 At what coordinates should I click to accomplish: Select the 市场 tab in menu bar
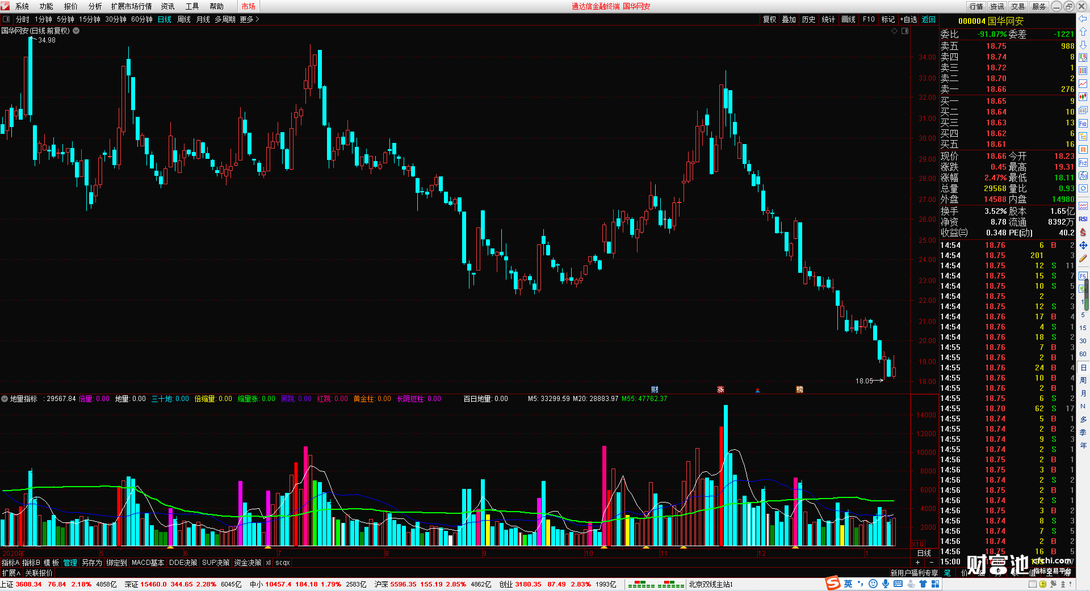pos(248,6)
